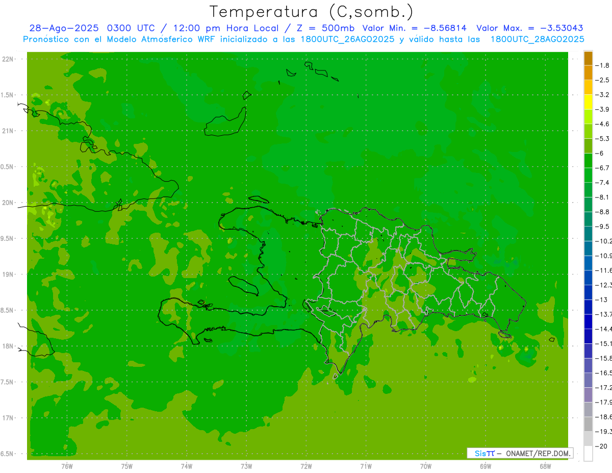This screenshot has height=473, width=612.
Task: Select the legend swatch between -7.4 and -8.1
Action: [x=588, y=190]
